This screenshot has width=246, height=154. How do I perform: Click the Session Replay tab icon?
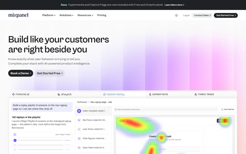(104, 94)
